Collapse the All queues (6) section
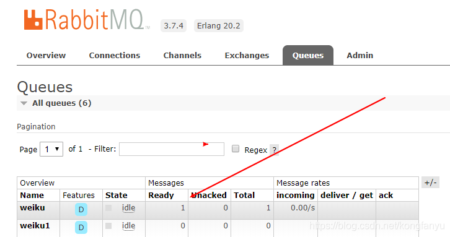The height and width of the screenshot is (237, 450). coord(56,103)
